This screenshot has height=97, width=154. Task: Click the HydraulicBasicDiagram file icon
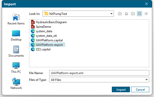click(33, 22)
